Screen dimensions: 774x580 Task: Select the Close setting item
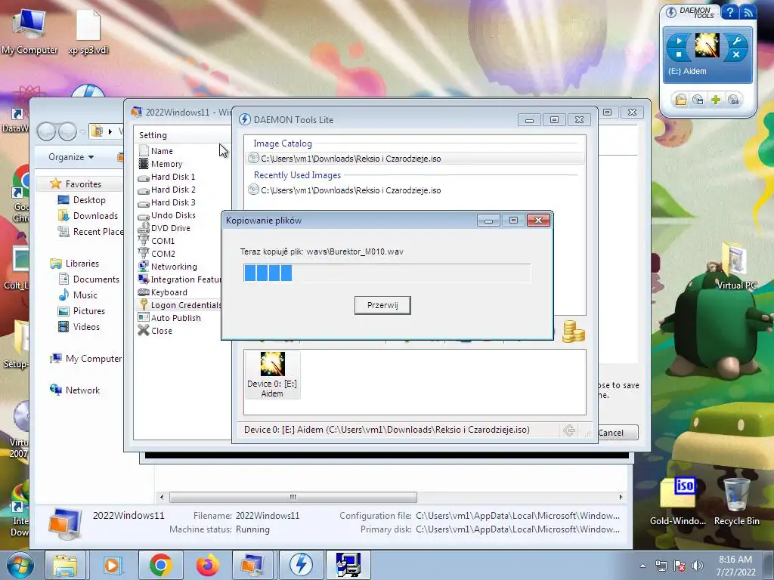pos(156,331)
